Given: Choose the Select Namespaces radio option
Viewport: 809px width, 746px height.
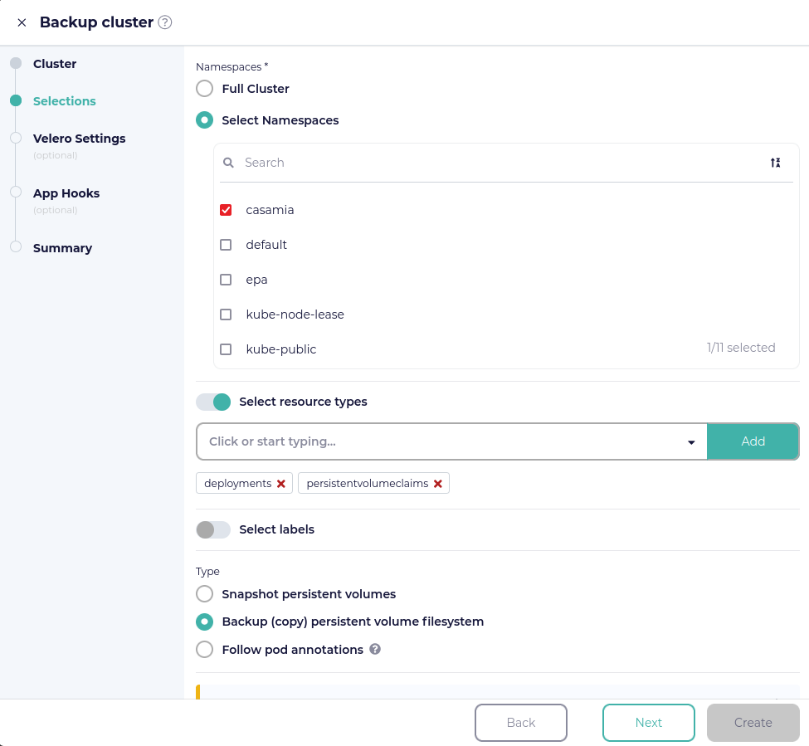Looking at the screenshot, I should pyautogui.click(x=204, y=120).
